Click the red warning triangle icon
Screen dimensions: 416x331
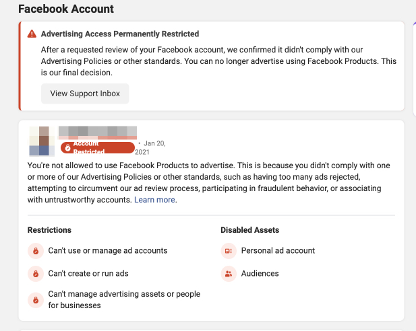pos(32,34)
